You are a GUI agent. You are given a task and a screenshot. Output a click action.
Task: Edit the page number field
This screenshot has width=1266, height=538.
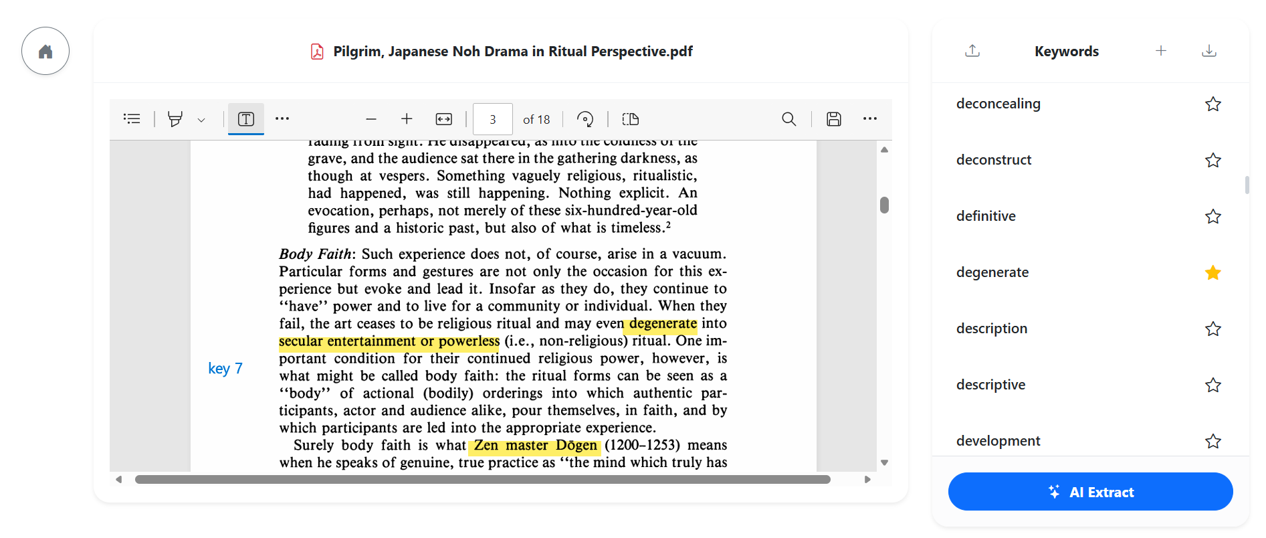(493, 119)
